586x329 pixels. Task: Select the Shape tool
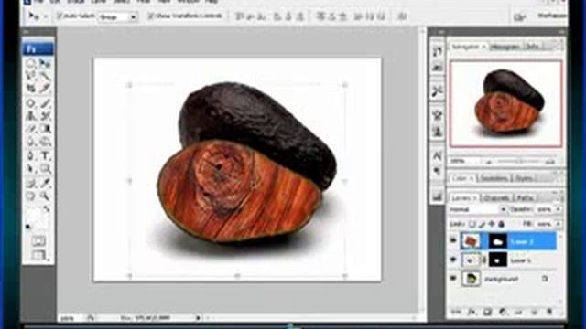46,169
